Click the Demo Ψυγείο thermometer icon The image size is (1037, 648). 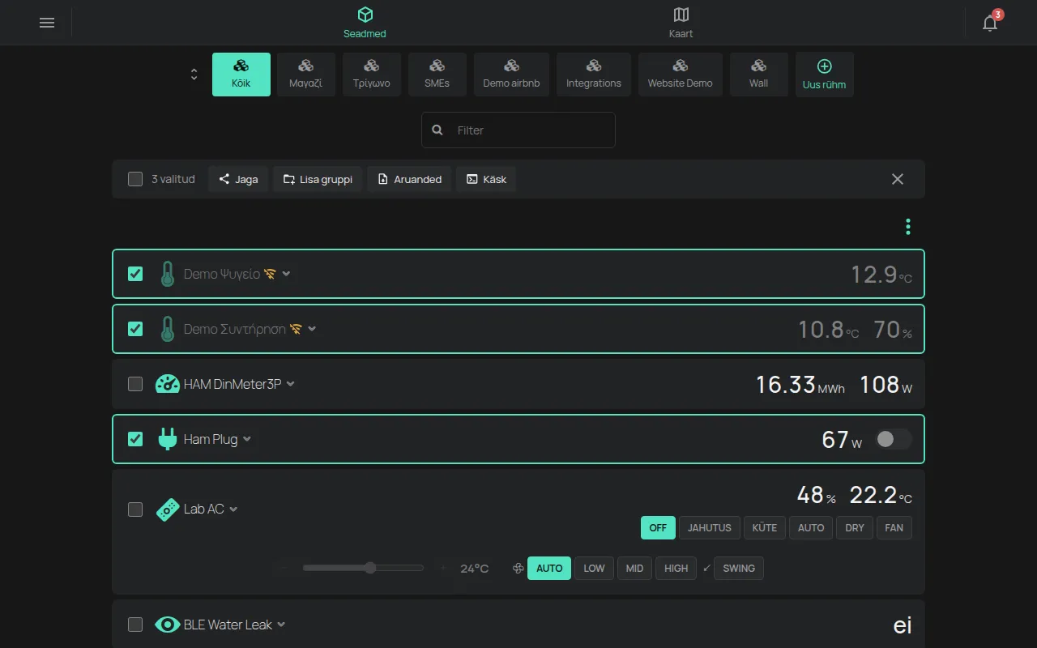pyautogui.click(x=167, y=274)
